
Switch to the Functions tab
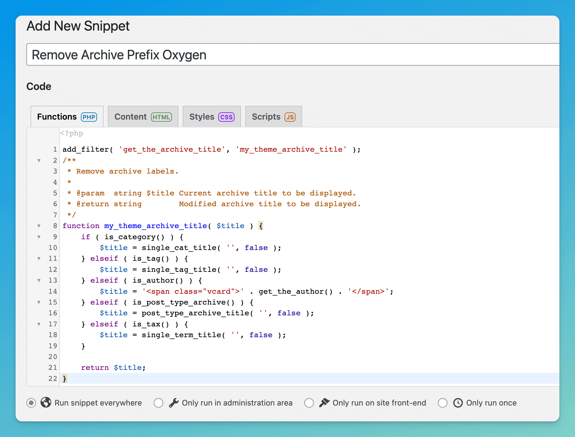click(67, 117)
